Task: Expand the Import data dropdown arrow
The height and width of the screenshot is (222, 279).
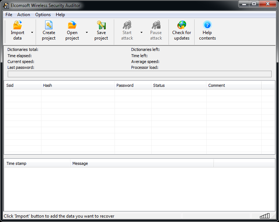Action: point(32,32)
